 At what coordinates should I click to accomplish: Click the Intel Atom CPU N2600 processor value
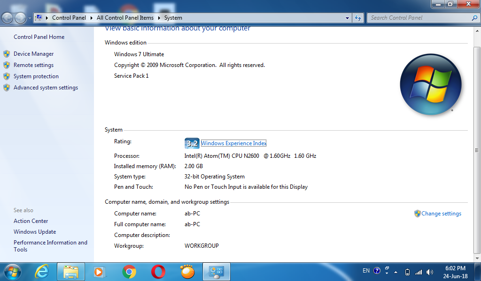tap(250, 156)
